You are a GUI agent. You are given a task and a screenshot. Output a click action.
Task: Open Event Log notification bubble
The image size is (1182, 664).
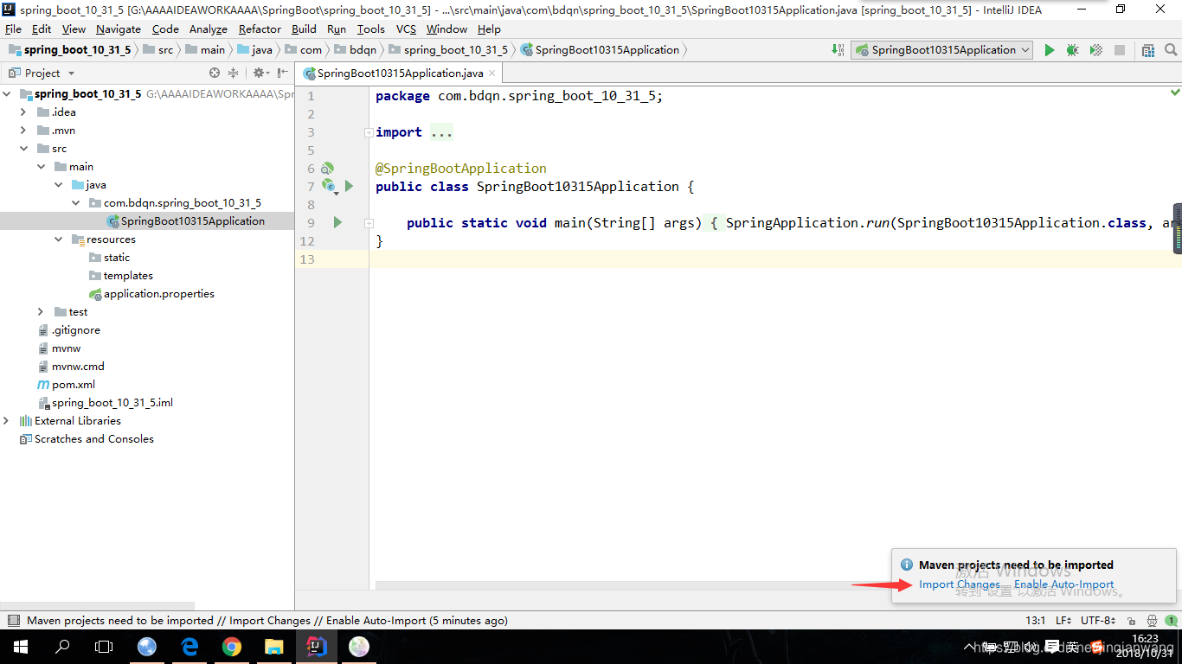point(1171,621)
